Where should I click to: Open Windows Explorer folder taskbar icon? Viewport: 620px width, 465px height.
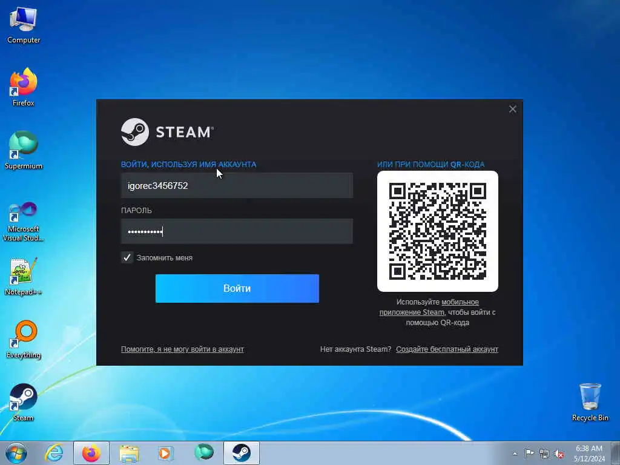tap(130, 453)
